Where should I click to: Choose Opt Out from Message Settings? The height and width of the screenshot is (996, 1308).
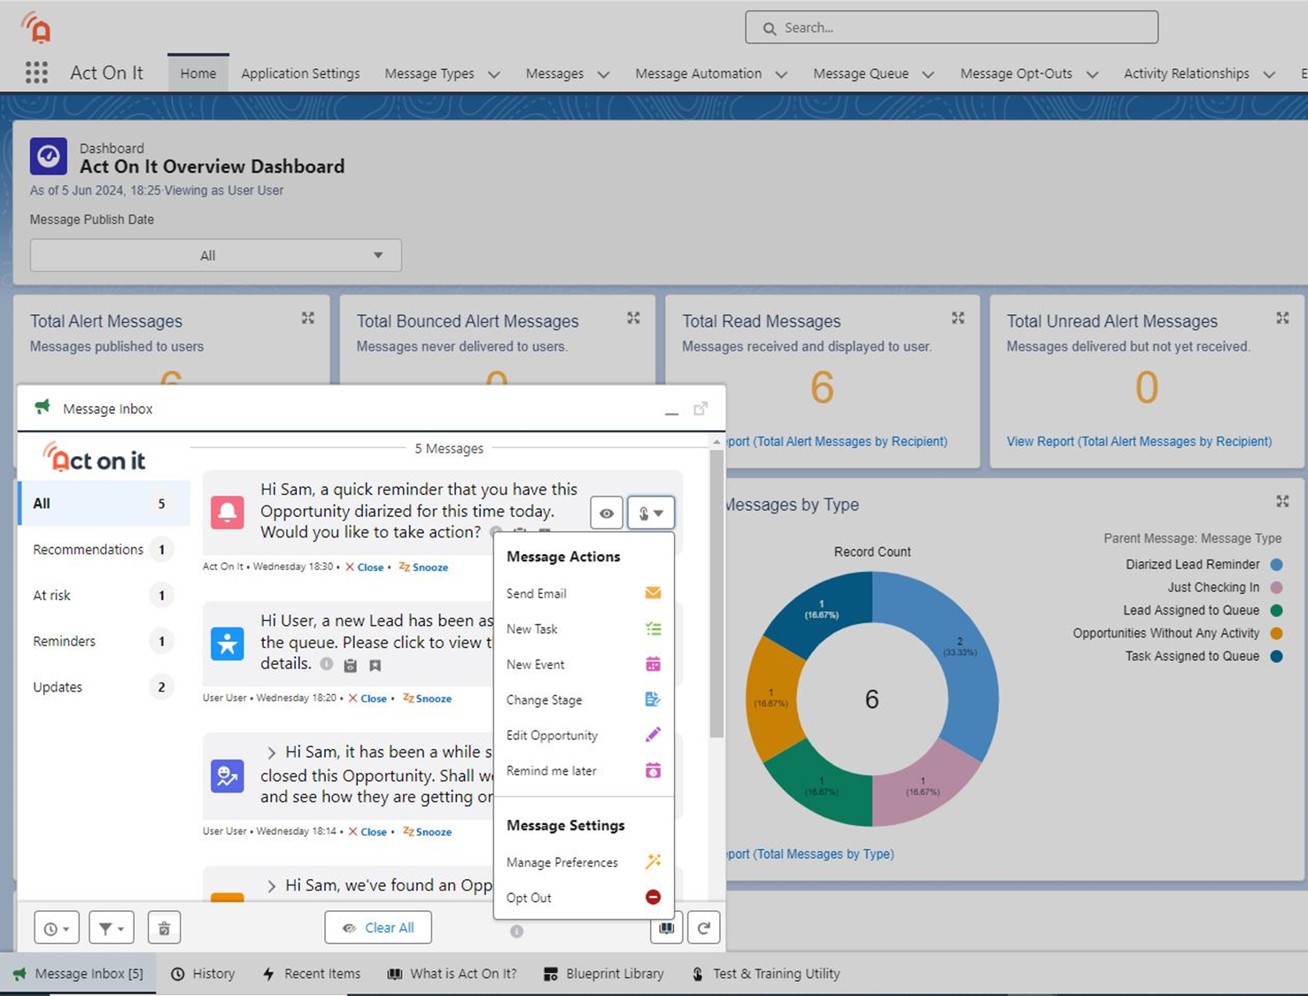point(584,897)
